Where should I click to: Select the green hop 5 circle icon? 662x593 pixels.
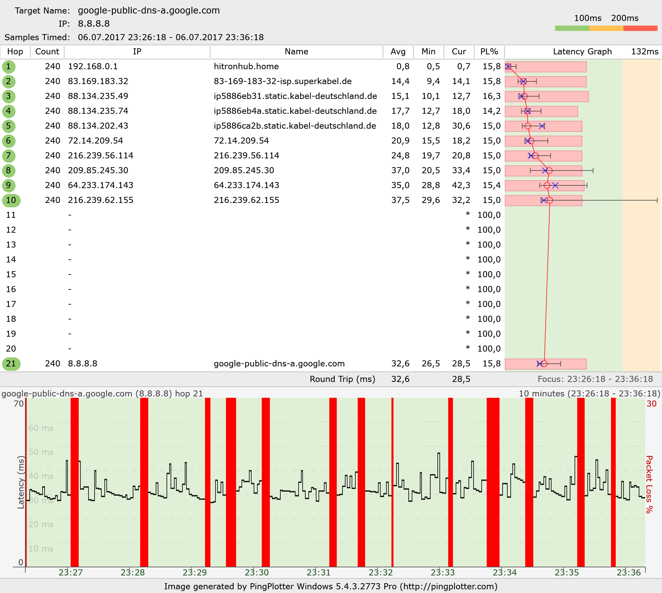8,126
